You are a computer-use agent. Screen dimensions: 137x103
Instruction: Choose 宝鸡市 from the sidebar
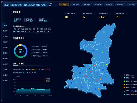click(x=5, y=36)
